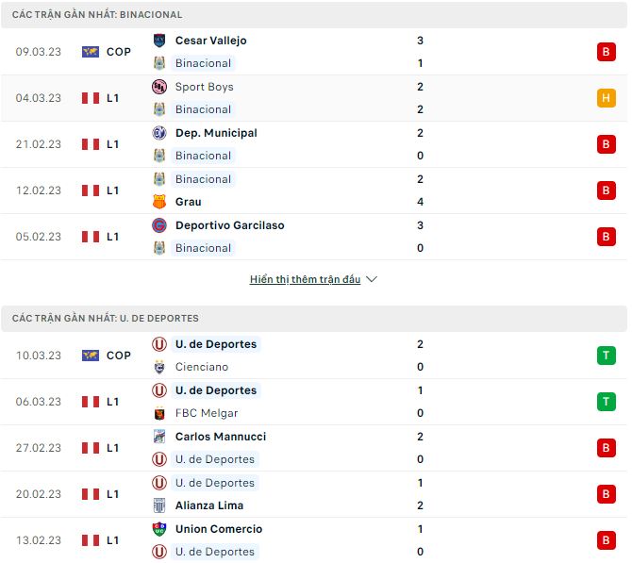The height and width of the screenshot is (563, 632).
Task: Click the red 'B' badge for Grau match
Action: click(x=606, y=190)
